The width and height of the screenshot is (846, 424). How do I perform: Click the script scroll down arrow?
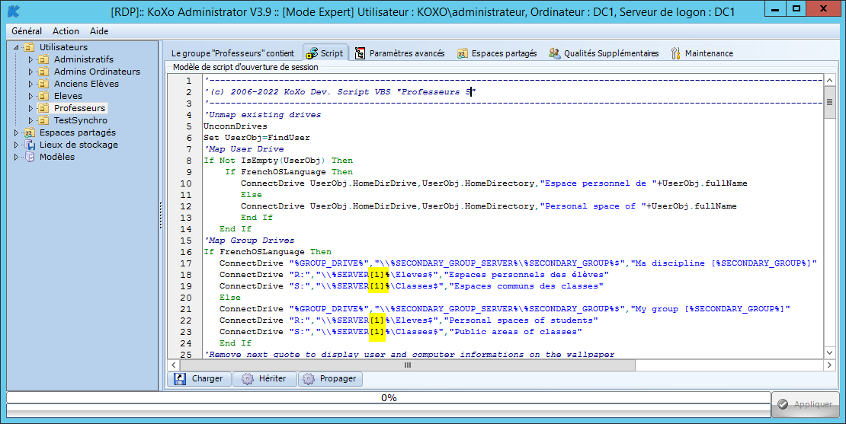click(x=830, y=353)
